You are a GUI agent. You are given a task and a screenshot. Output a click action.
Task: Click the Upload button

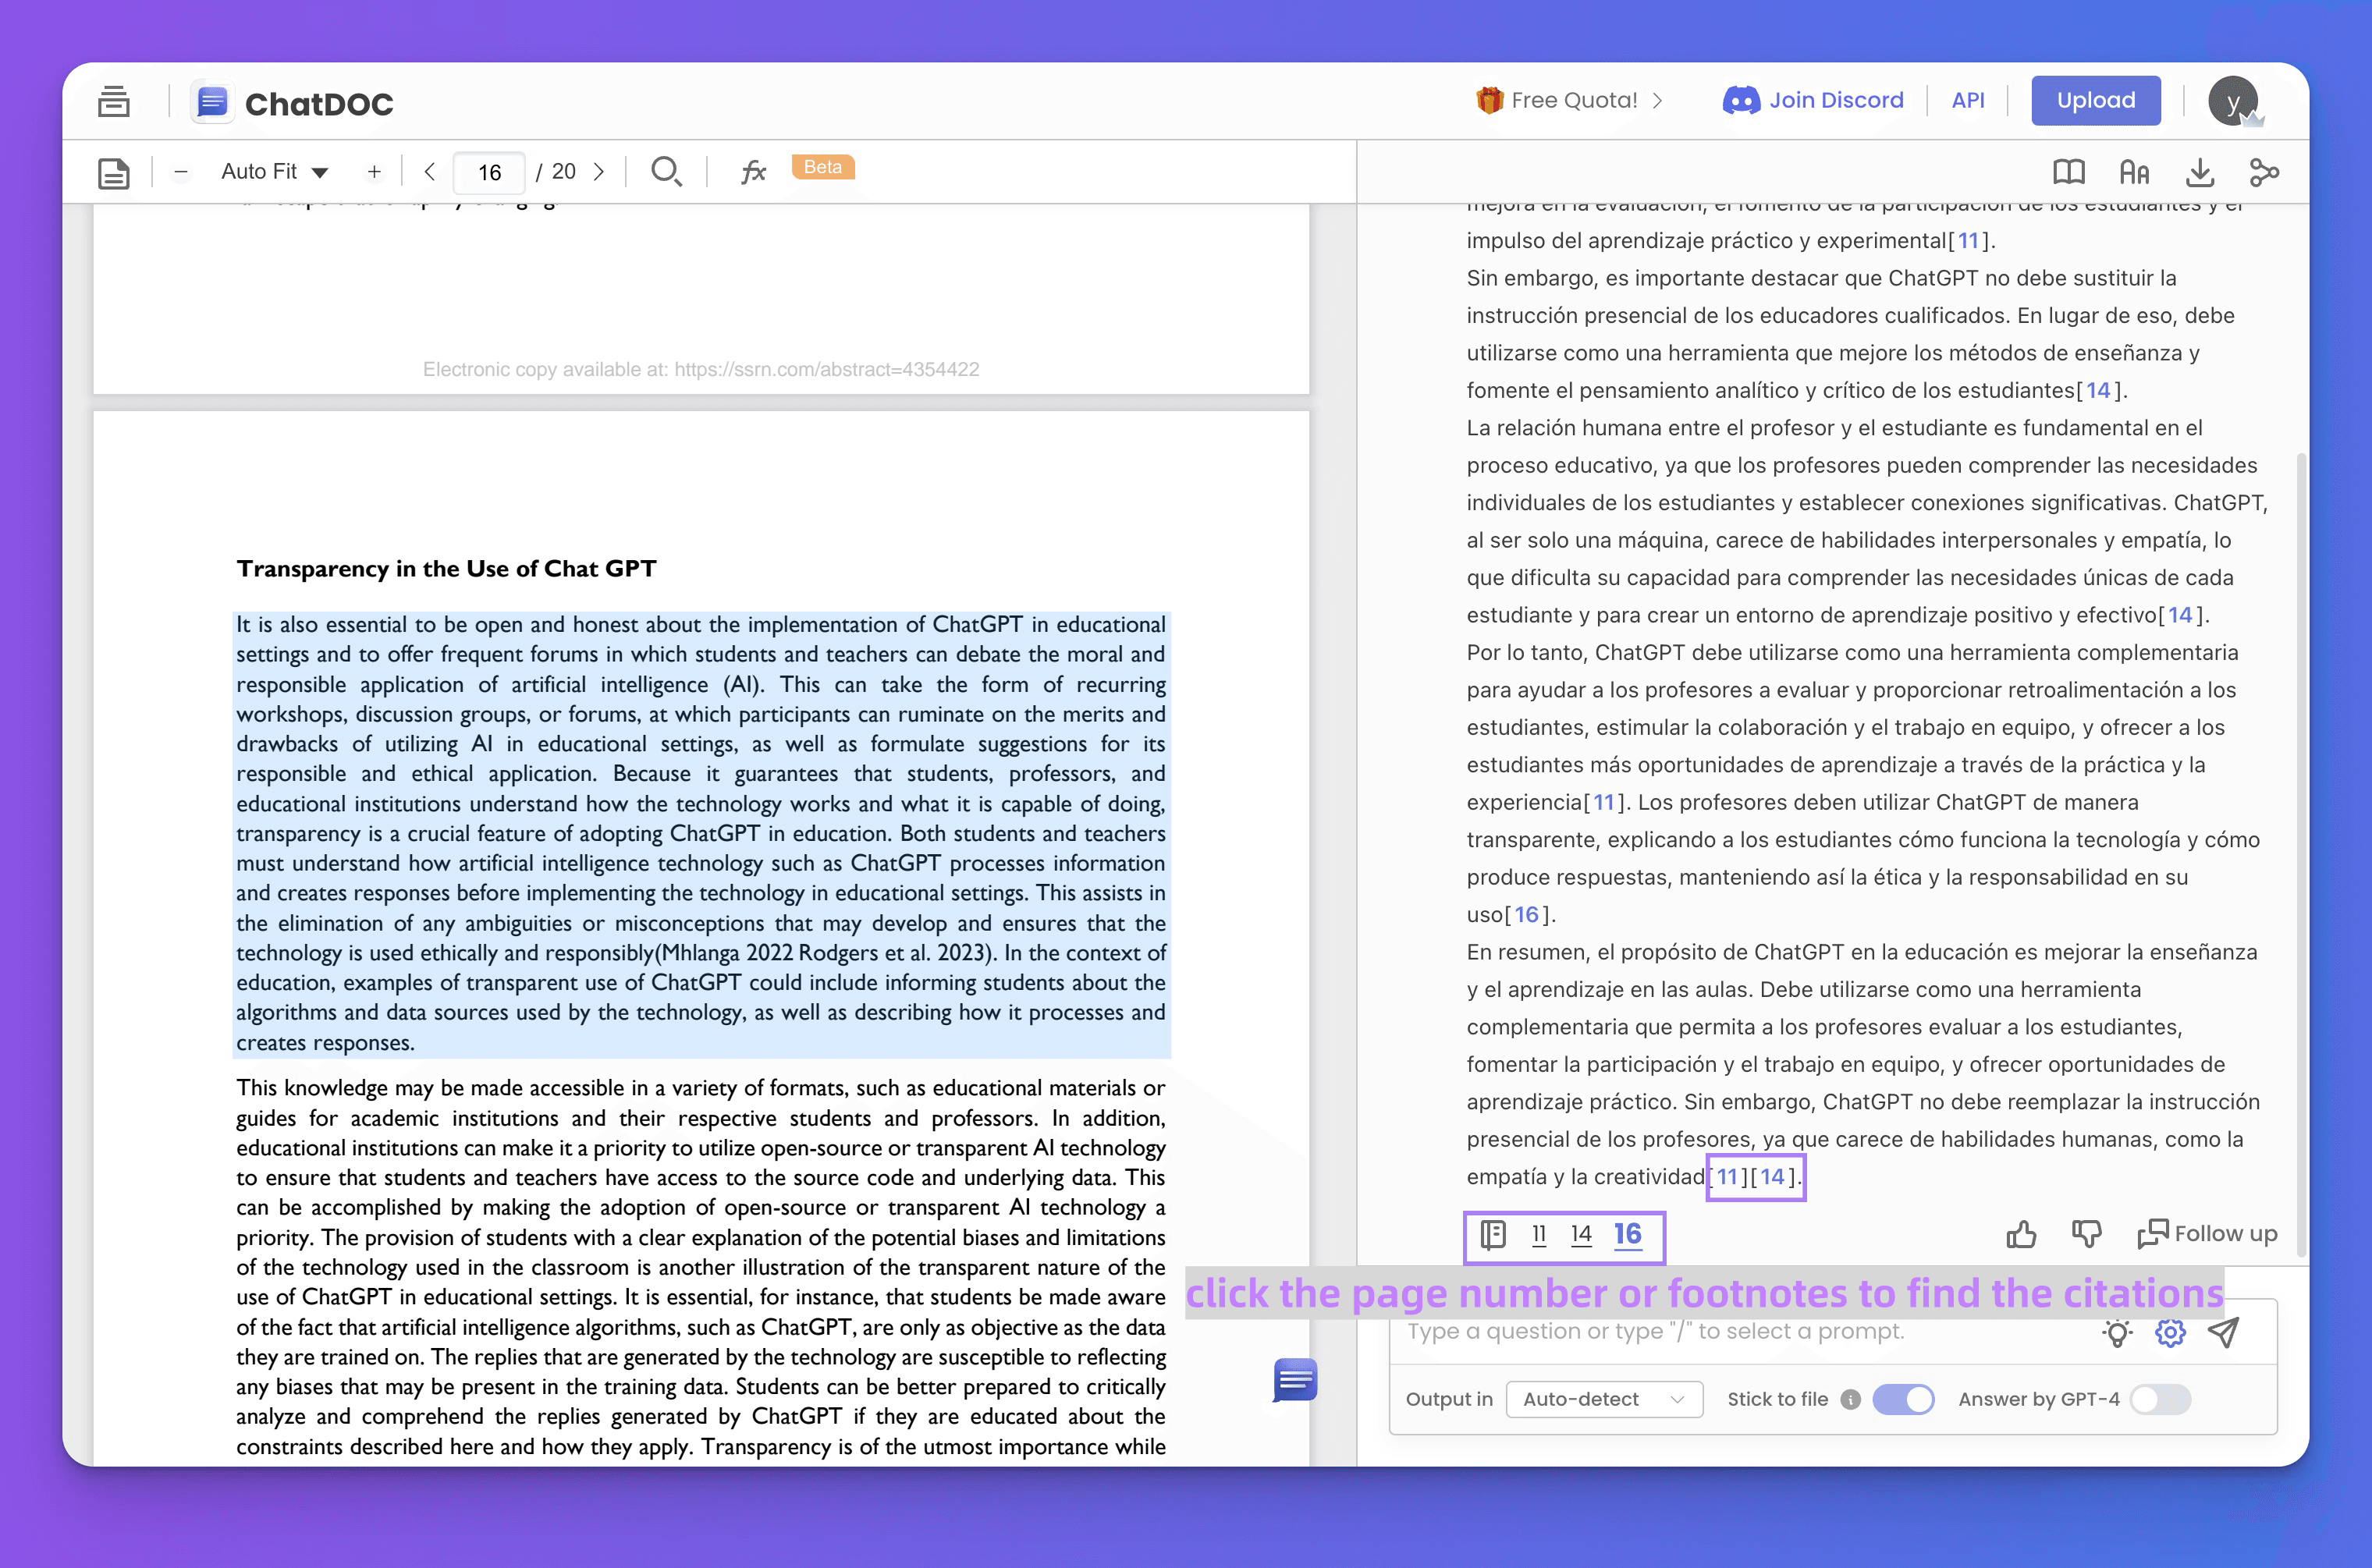tap(2095, 100)
